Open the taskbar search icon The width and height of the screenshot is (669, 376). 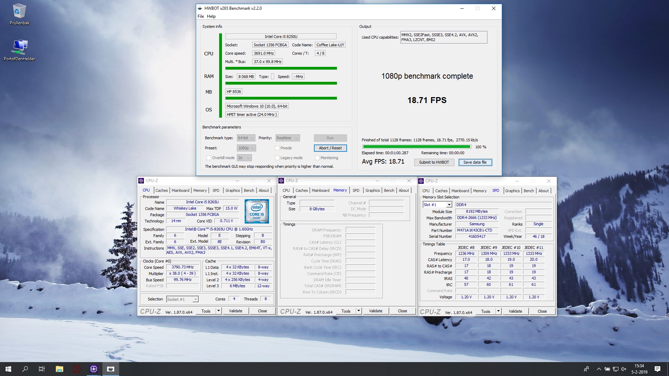coord(25,369)
